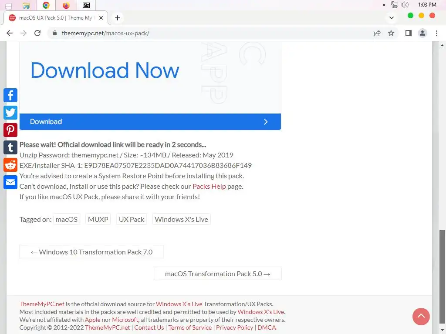Share page via Facebook icon
This screenshot has width=446, height=334.
(x=10, y=95)
